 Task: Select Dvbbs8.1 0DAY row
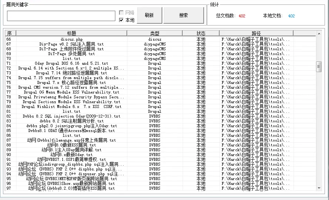(72, 131)
